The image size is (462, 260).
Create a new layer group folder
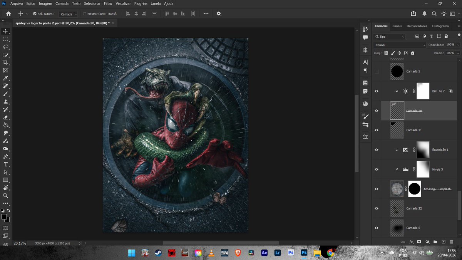(435, 242)
